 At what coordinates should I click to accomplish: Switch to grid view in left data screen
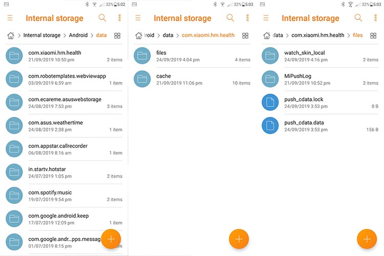point(117,36)
